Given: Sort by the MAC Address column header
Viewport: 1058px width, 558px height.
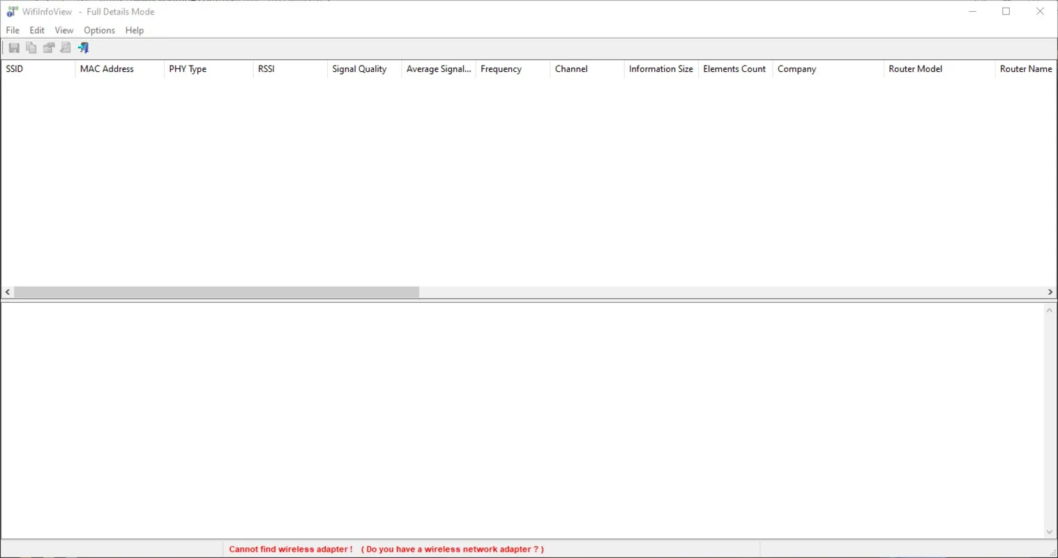Looking at the screenshot, I should pyautogui.click(x=120, y=69).
